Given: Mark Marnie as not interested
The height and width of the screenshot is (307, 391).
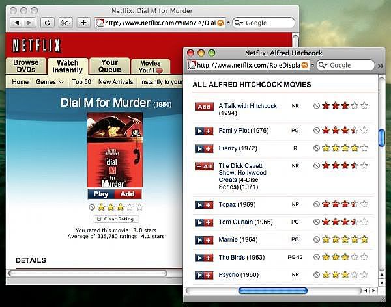Looking at the screenshot, I should point(317,239).
